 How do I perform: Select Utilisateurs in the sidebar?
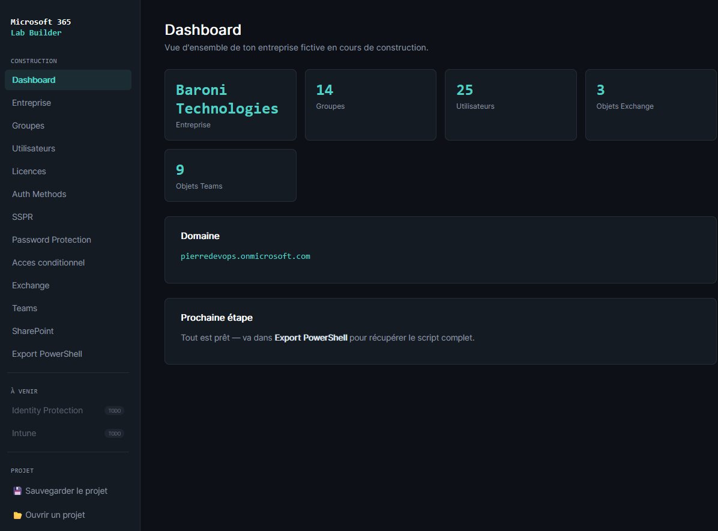click(x=68, y=148)
